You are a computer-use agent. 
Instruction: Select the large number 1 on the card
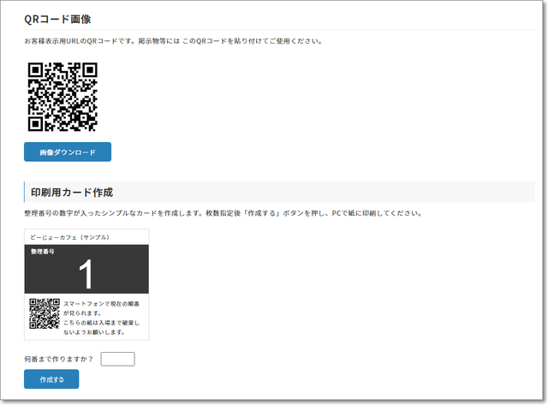86,274
